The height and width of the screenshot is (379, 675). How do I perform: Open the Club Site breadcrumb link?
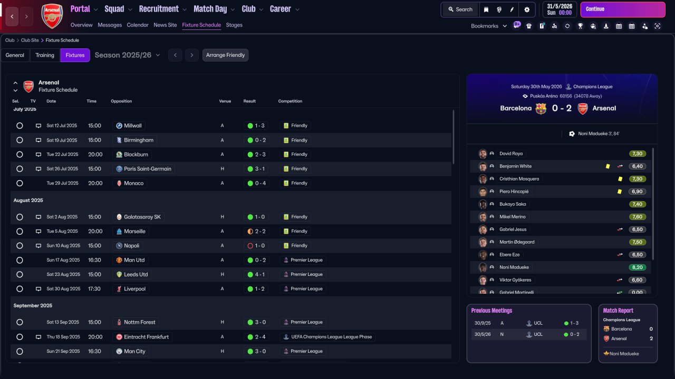(x=30, y=41)
